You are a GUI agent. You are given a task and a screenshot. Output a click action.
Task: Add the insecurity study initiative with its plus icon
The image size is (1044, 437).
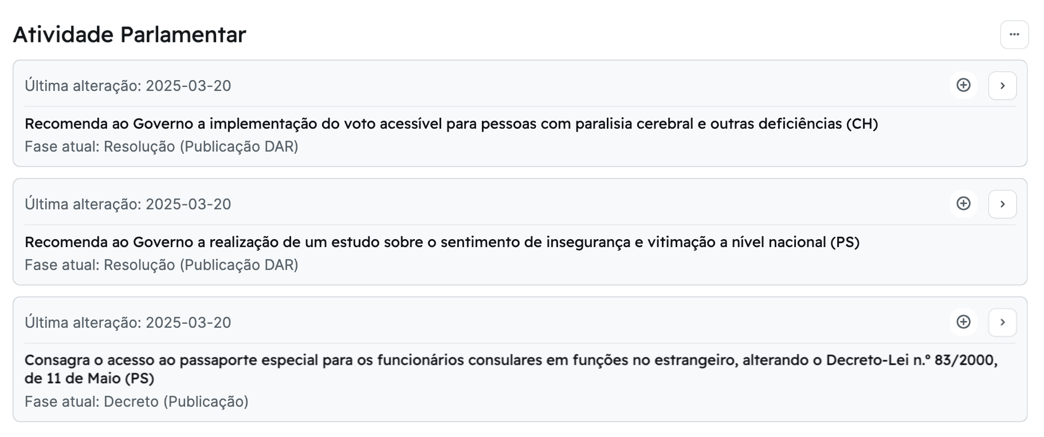[x=963, y=204]
